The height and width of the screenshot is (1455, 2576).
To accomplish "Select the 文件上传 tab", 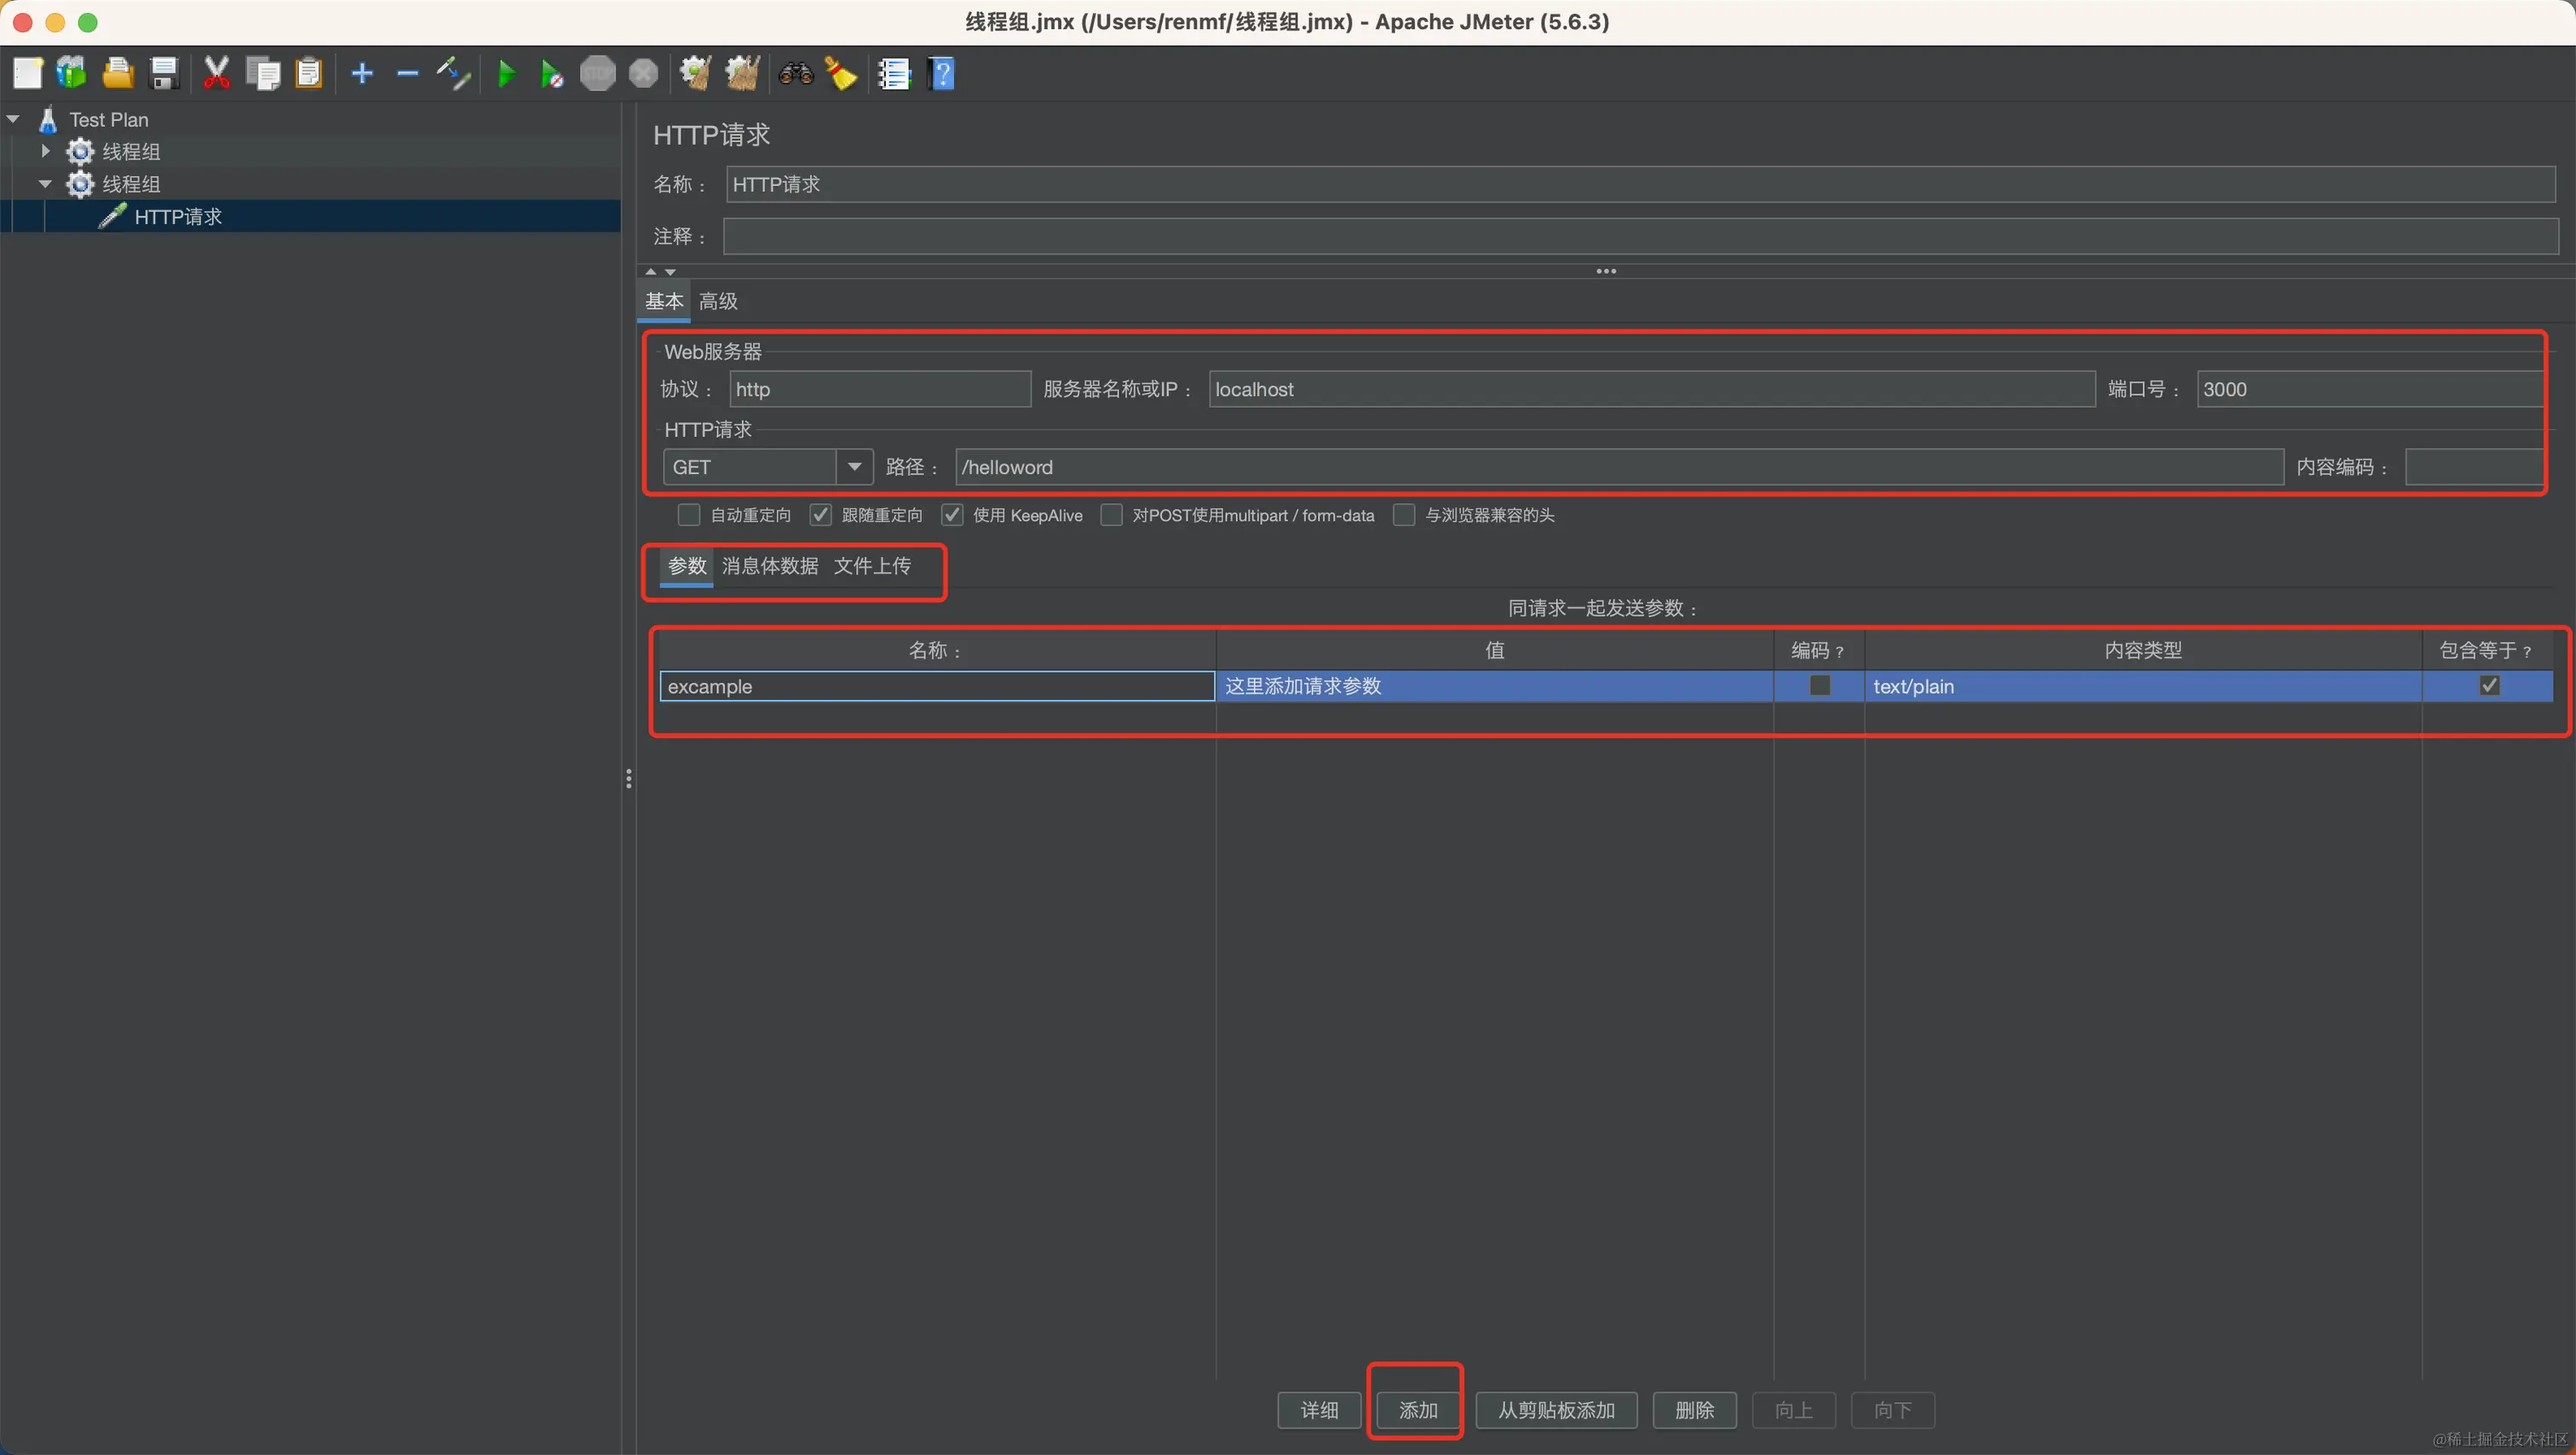I will [x=872, y=565].
